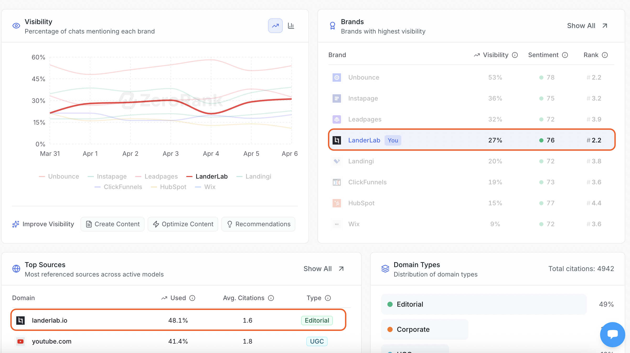This screenshot has height=353, width=630.
Task: Click the Sentiment column info icon
Action: (x=565, y=55)
